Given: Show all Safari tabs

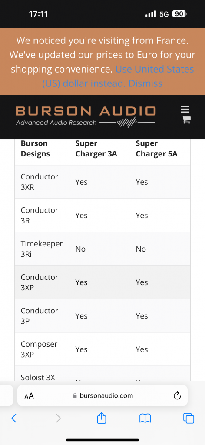Looking at the screenshot, I should click(x=188, y=418).
